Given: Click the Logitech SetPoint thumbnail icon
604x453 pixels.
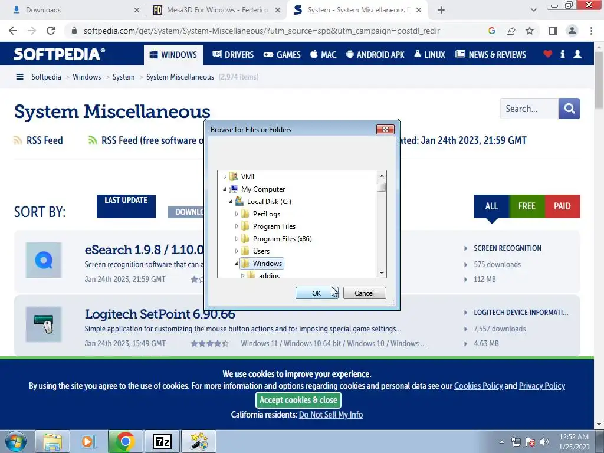Looking at the screenshot, I should [44, 324].
